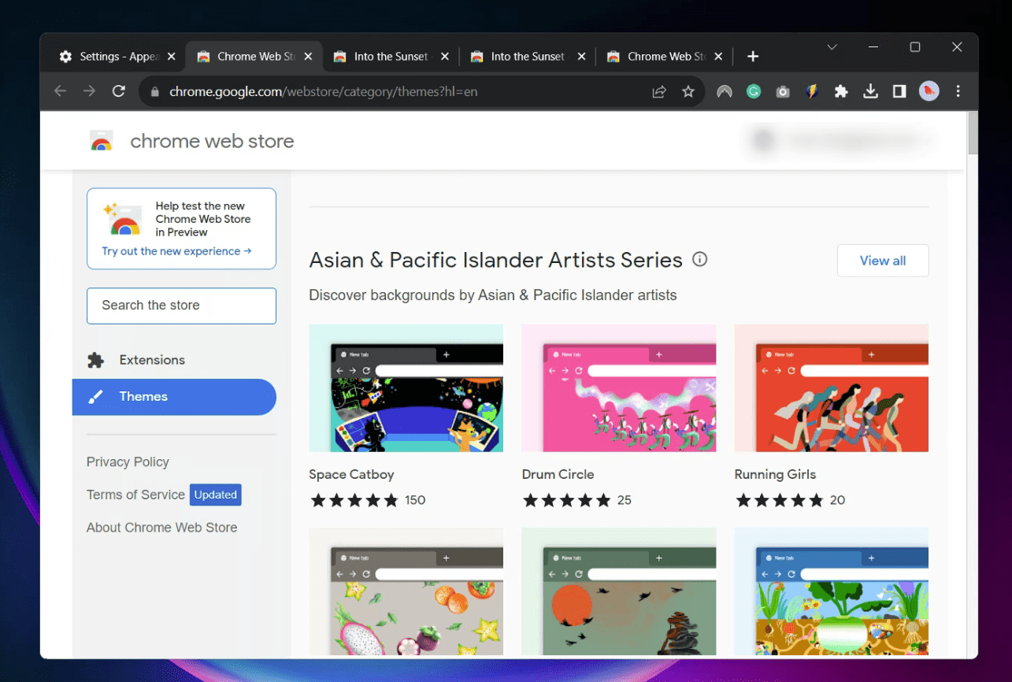The height and width of the screenshot is (682, 1012).
Task: Click the Help test the new Chrome Web Store text
Action: (x=203, y=219)
